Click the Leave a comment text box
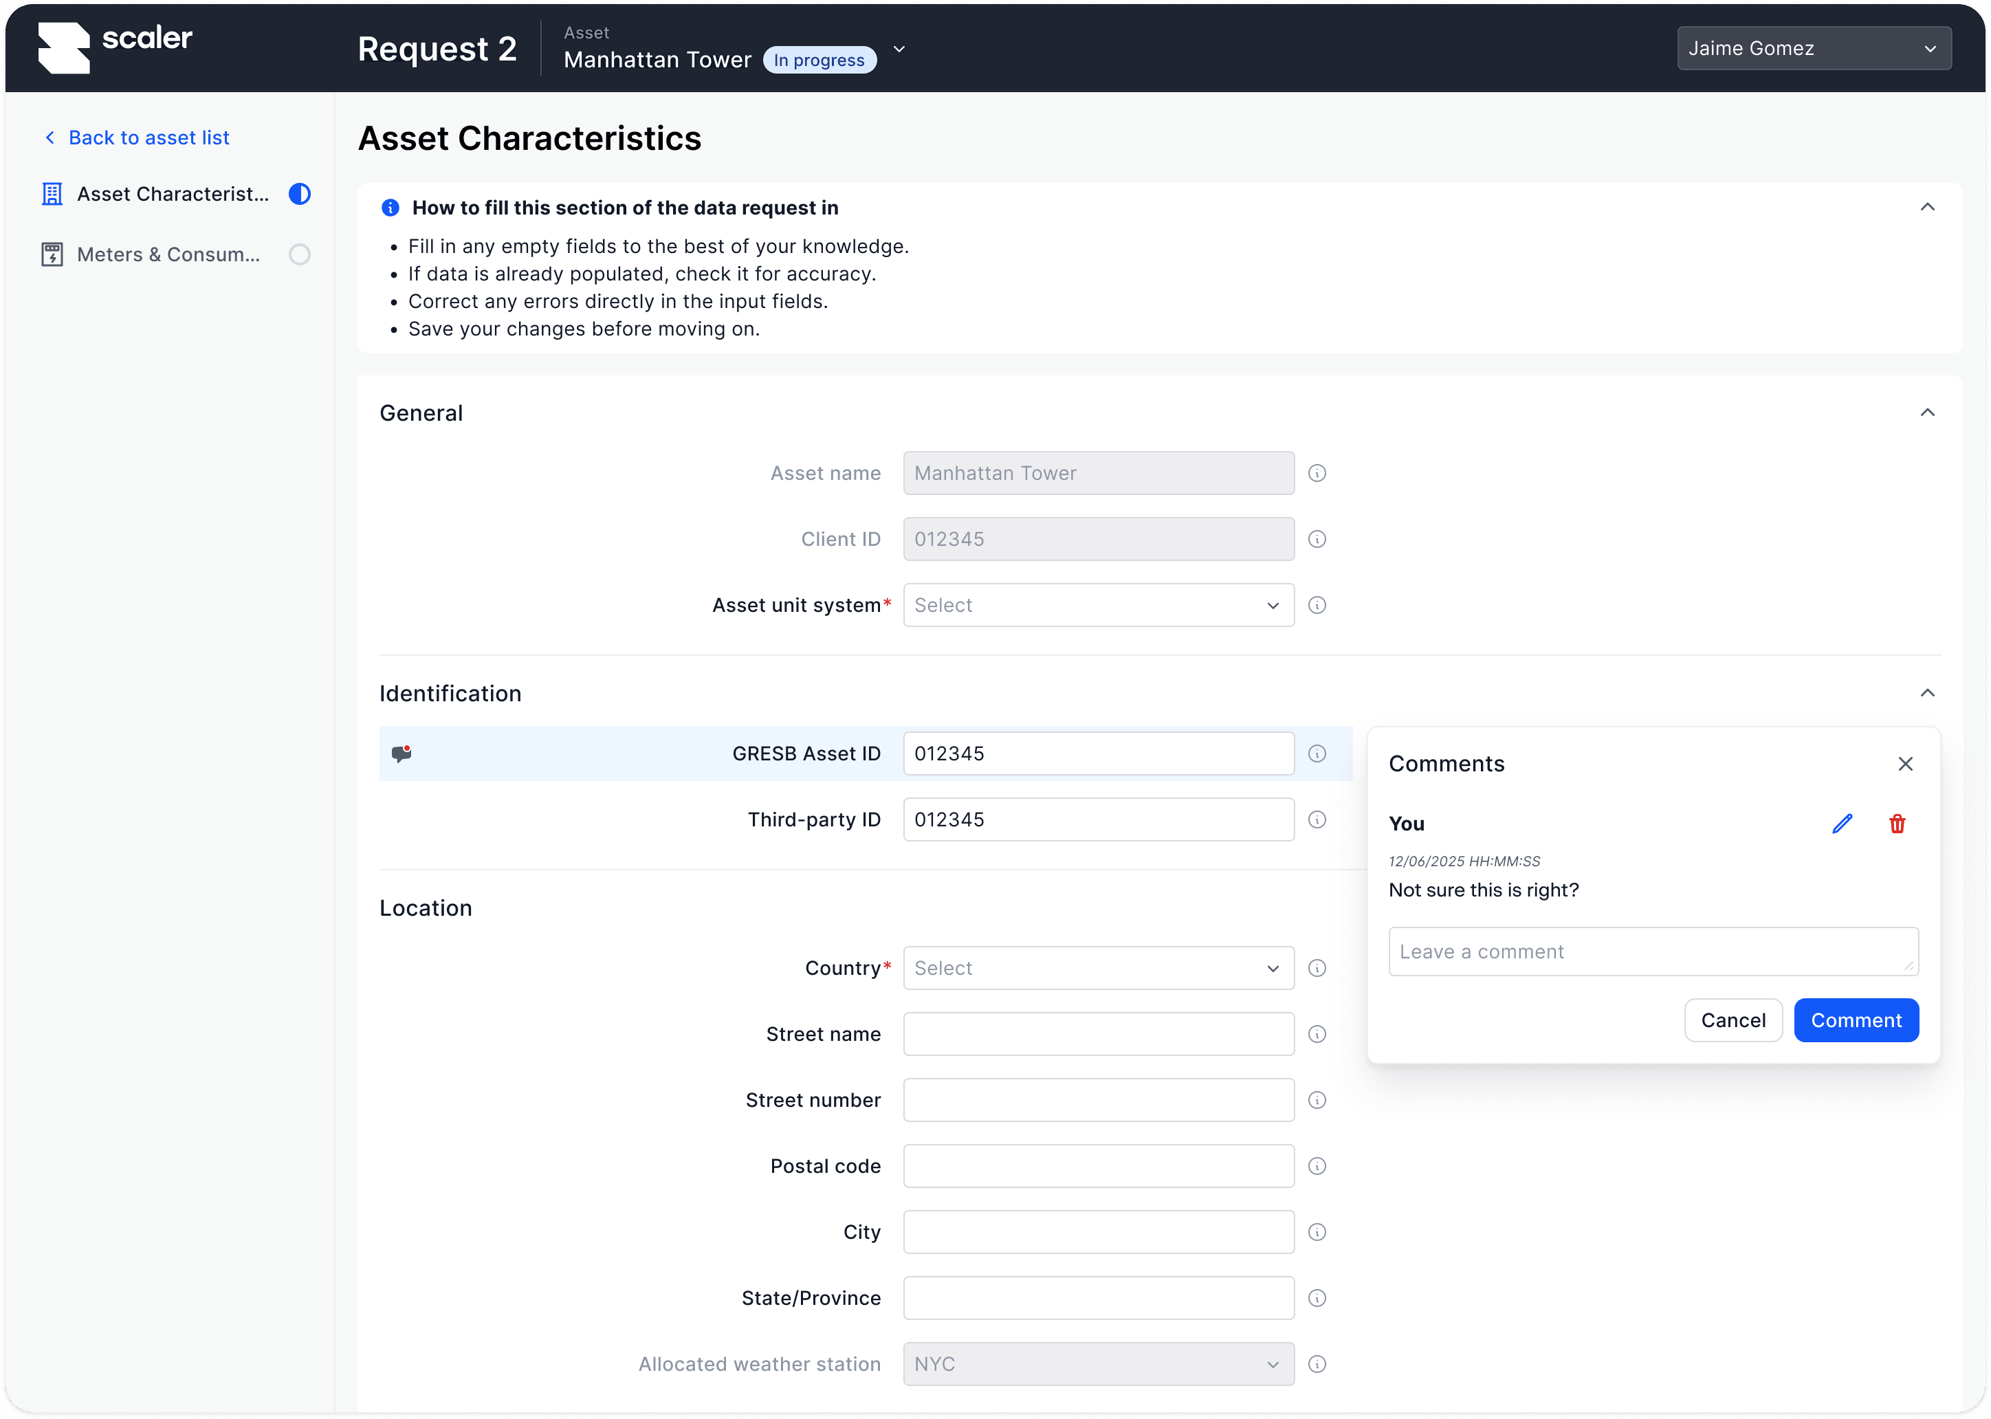The width and height of the screenshot is (1991, 1419). point(1653,951)
